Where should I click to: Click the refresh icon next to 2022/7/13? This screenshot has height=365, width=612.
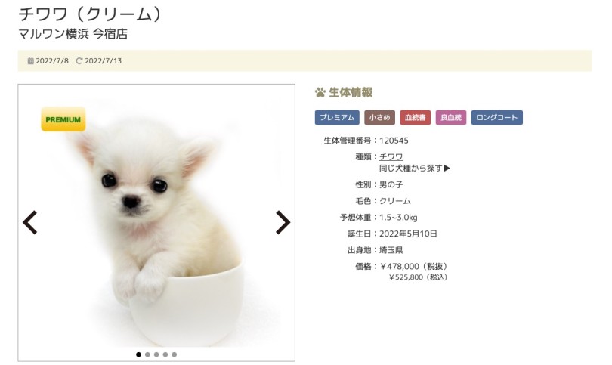pos(79,61)
